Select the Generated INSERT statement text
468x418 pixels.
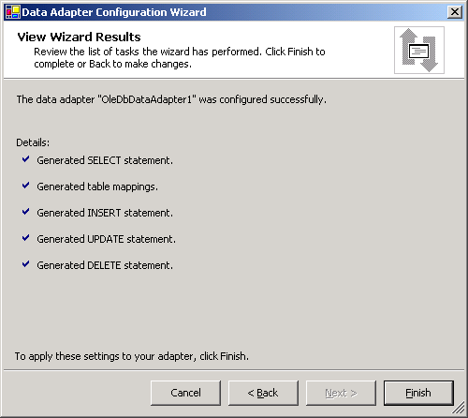point(105,213)
